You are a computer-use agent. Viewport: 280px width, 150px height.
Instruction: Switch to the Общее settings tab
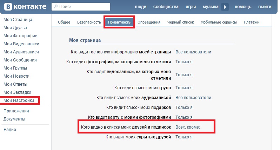click(64, 22)
